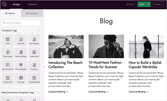Screen dimensions: 167x101
Task: Continue Reading the Beach Collection post
Action: (x=58, y=92)
